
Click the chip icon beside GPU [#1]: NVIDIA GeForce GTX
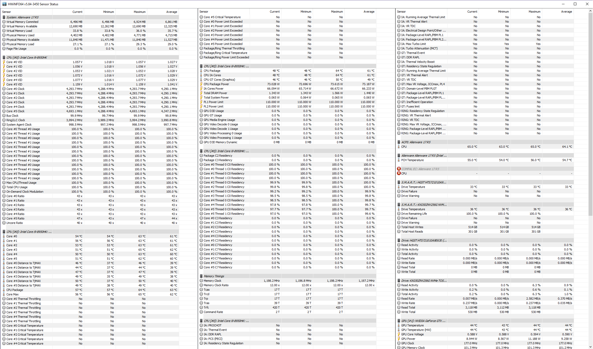pos(399,321)
